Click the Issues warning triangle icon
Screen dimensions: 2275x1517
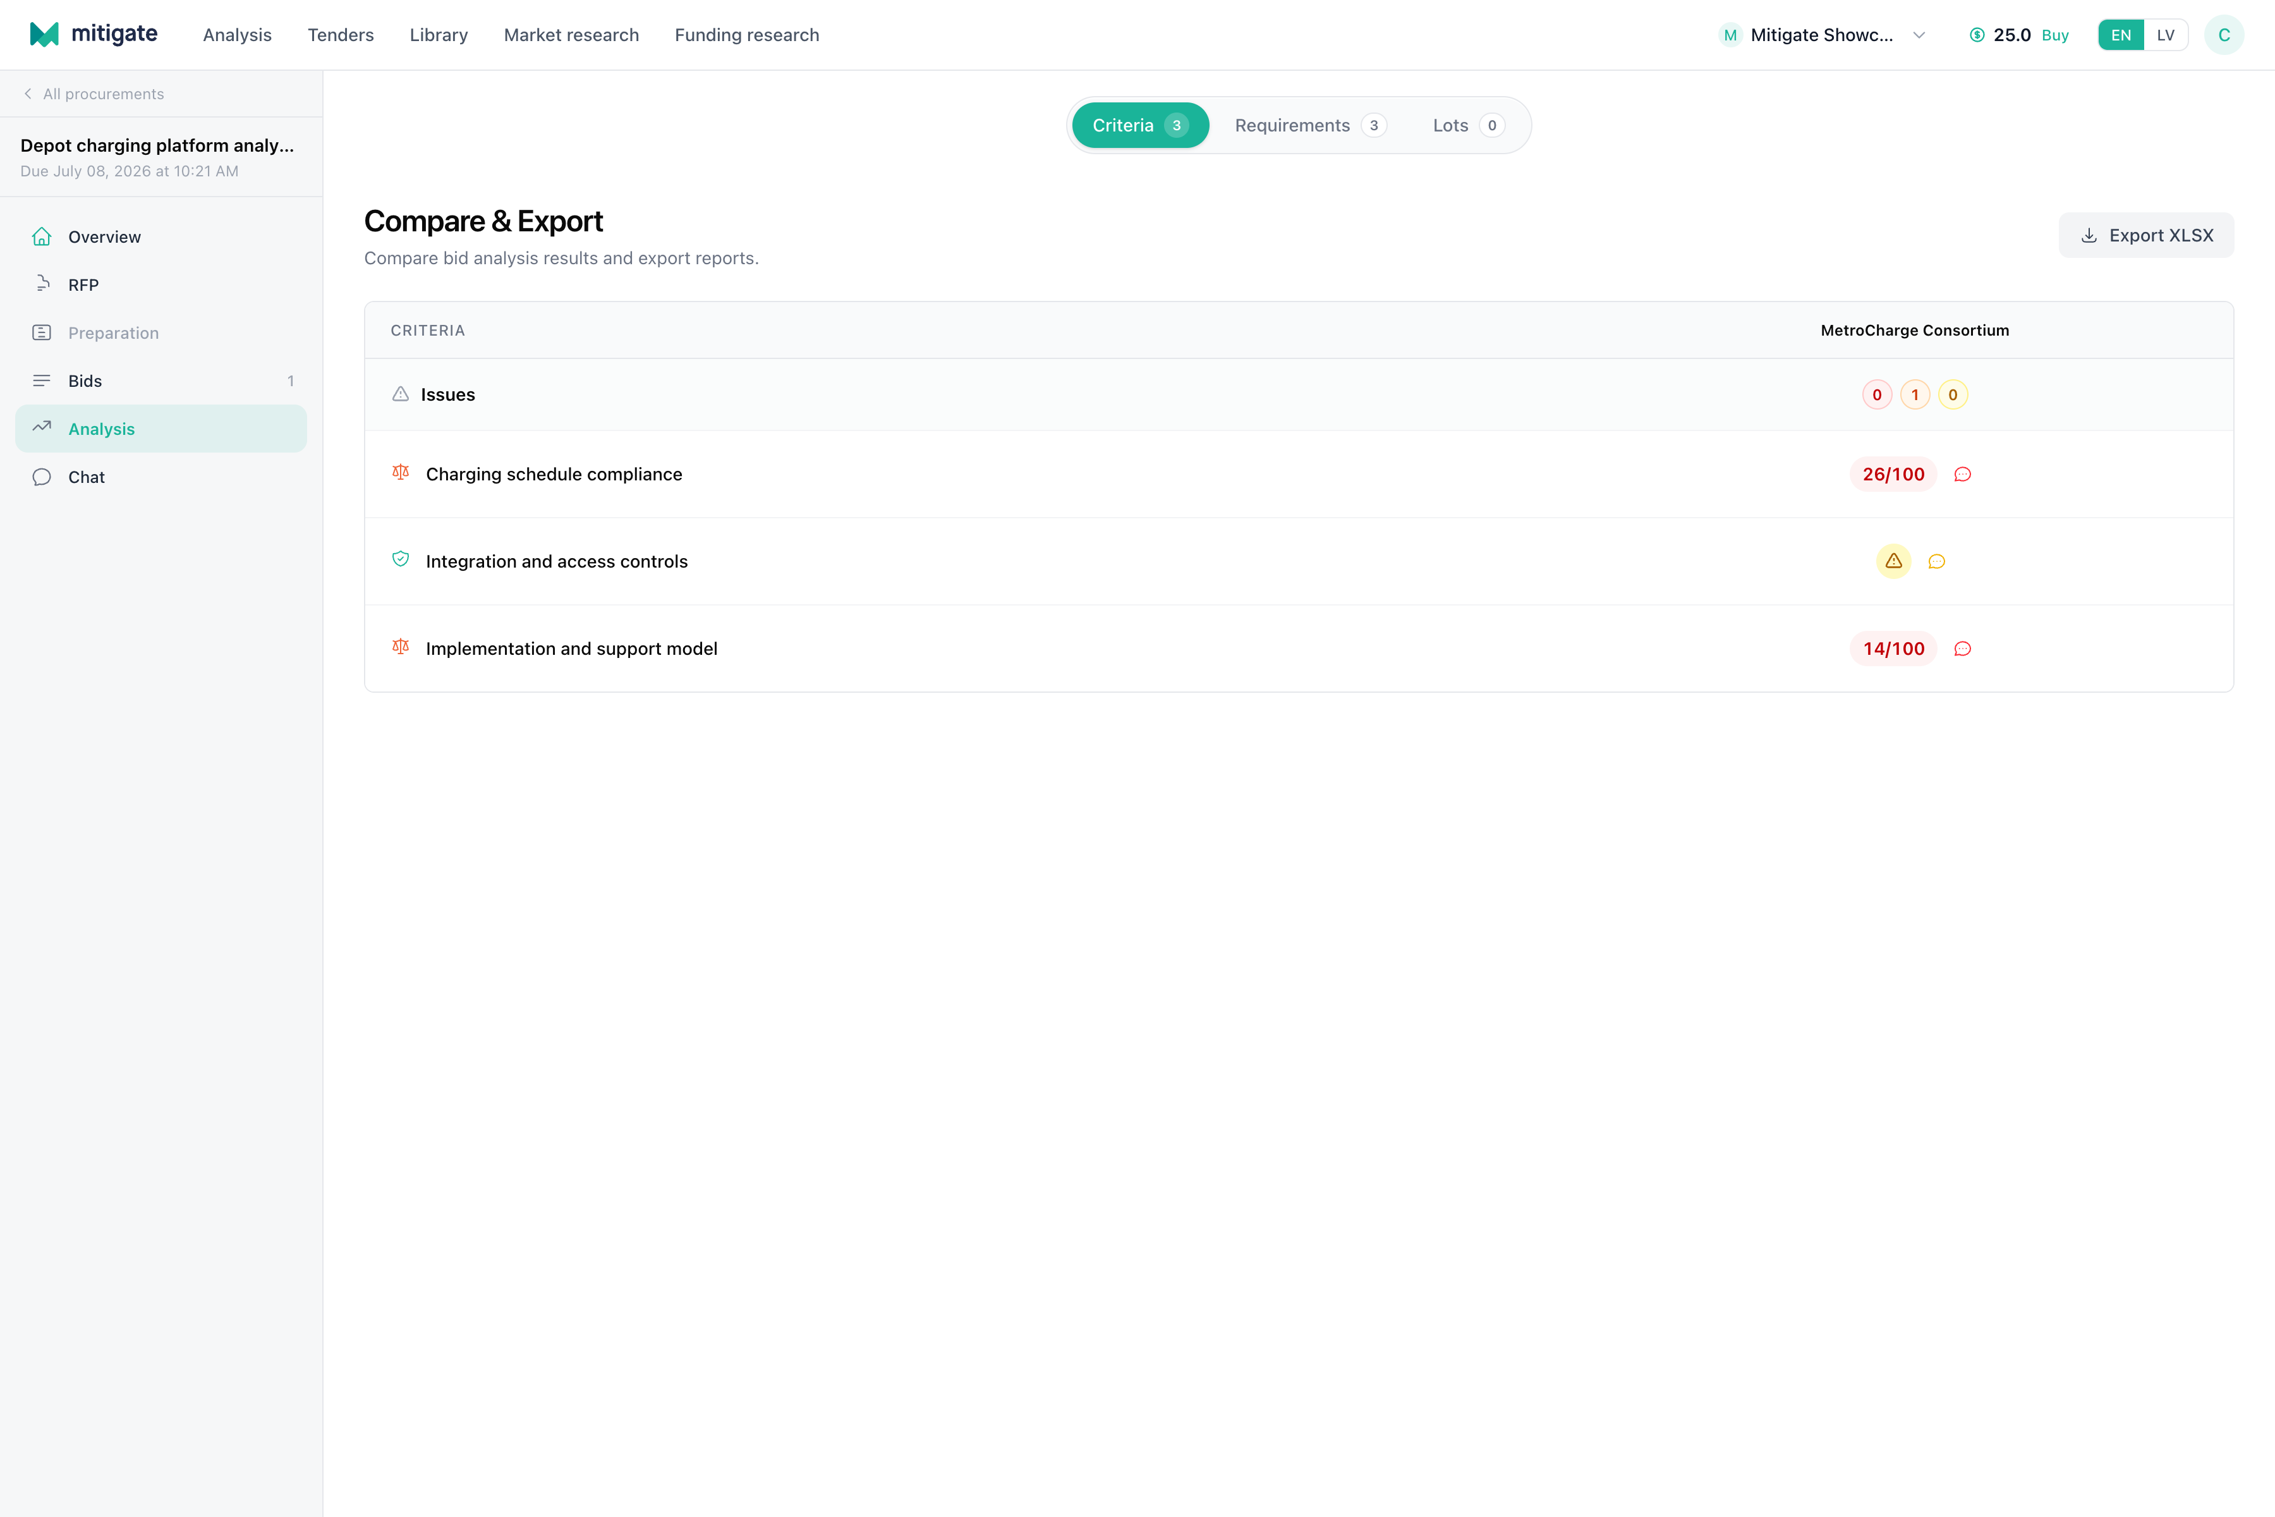[x=401, y=394]
